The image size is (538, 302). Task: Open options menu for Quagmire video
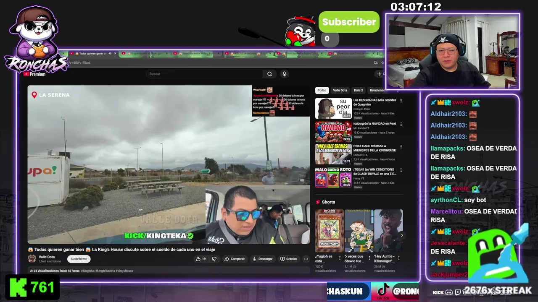point(401,101)
